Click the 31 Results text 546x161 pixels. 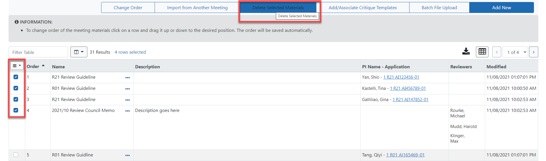(100, 52)
